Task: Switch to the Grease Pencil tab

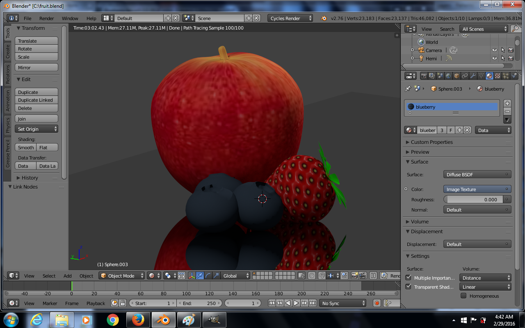Action: 7,153
